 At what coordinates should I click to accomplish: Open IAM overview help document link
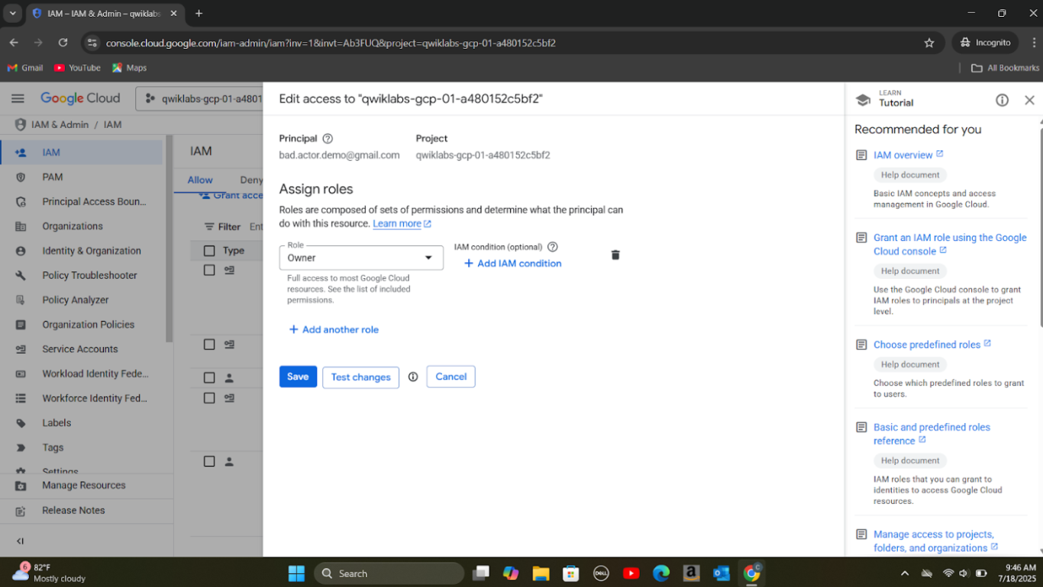pyautogui.click(x=903, y=155)
